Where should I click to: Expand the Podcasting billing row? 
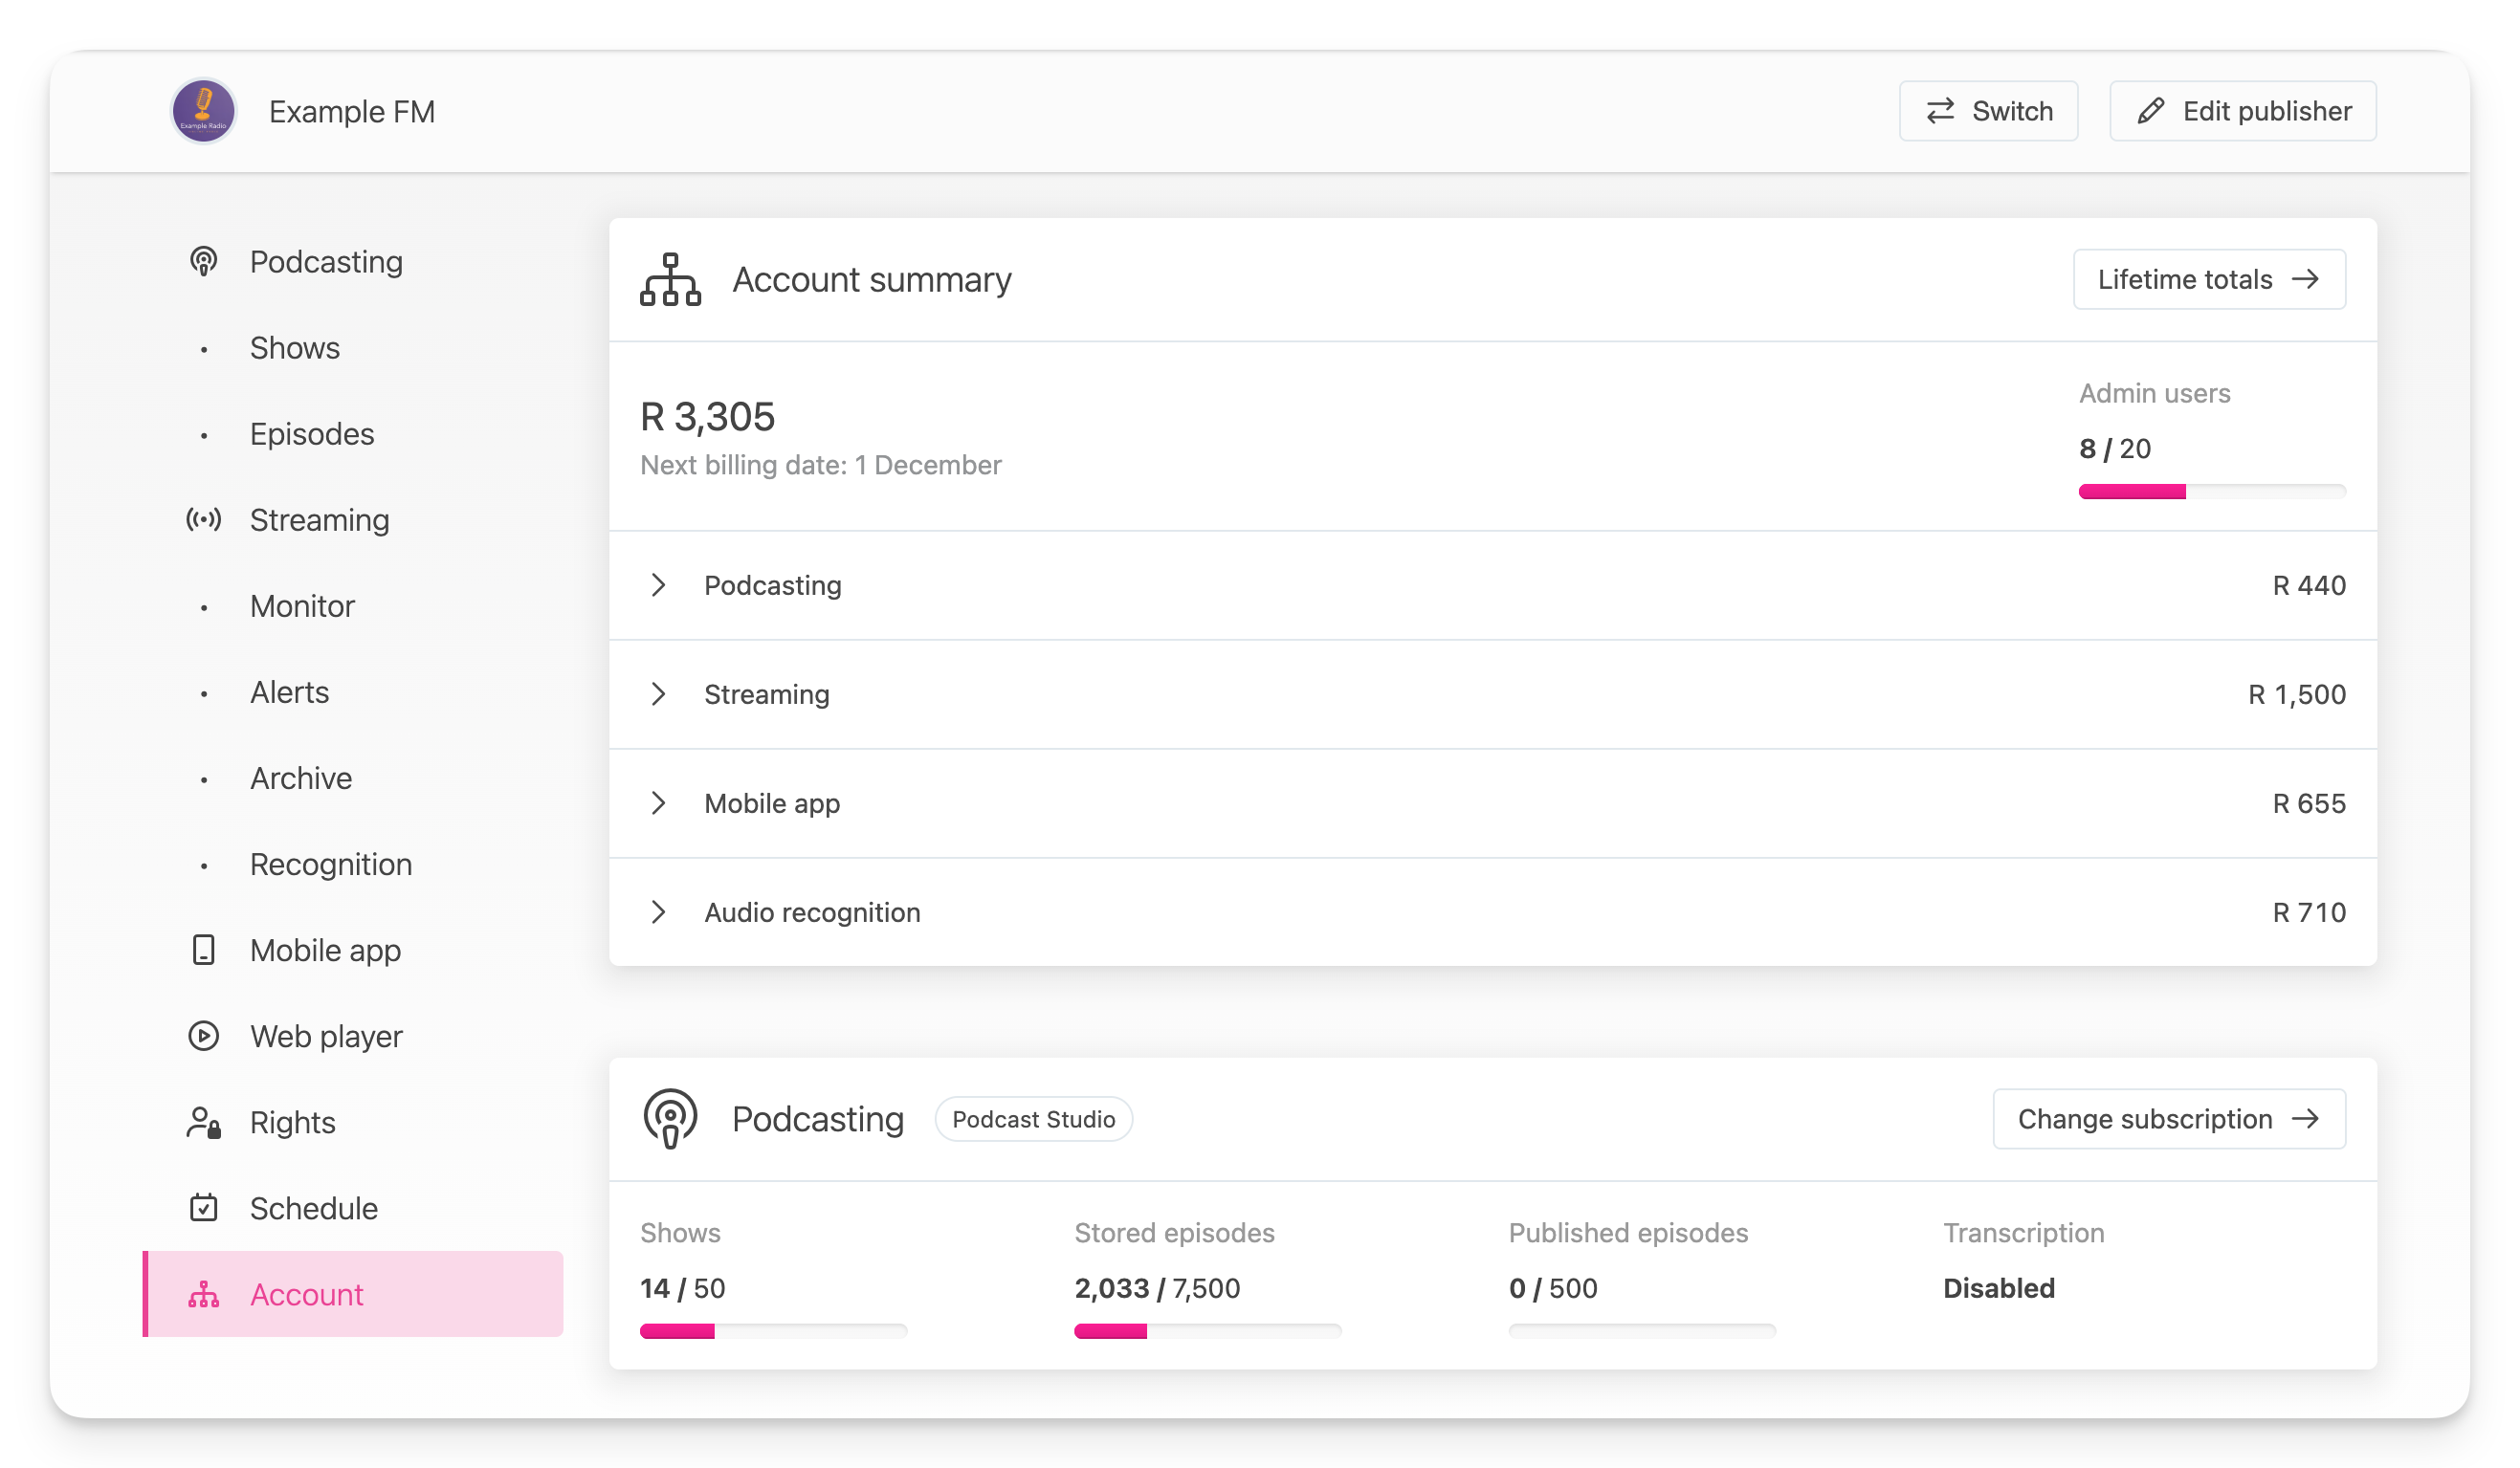pos(658,585)
